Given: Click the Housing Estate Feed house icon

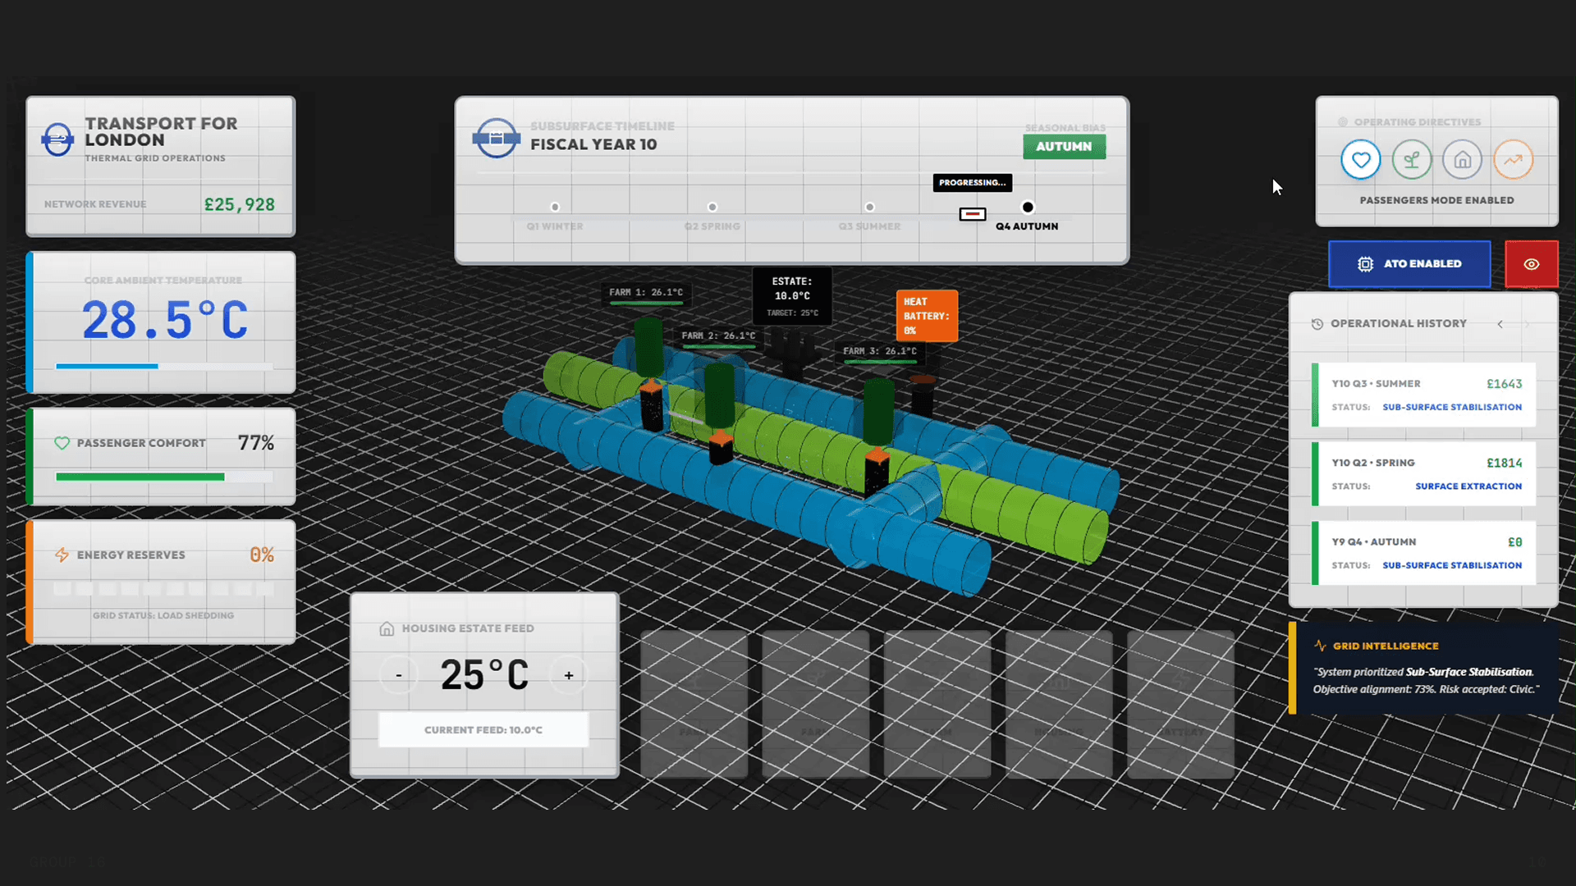Looking at the screenshot, I should [x=387, y=628].
